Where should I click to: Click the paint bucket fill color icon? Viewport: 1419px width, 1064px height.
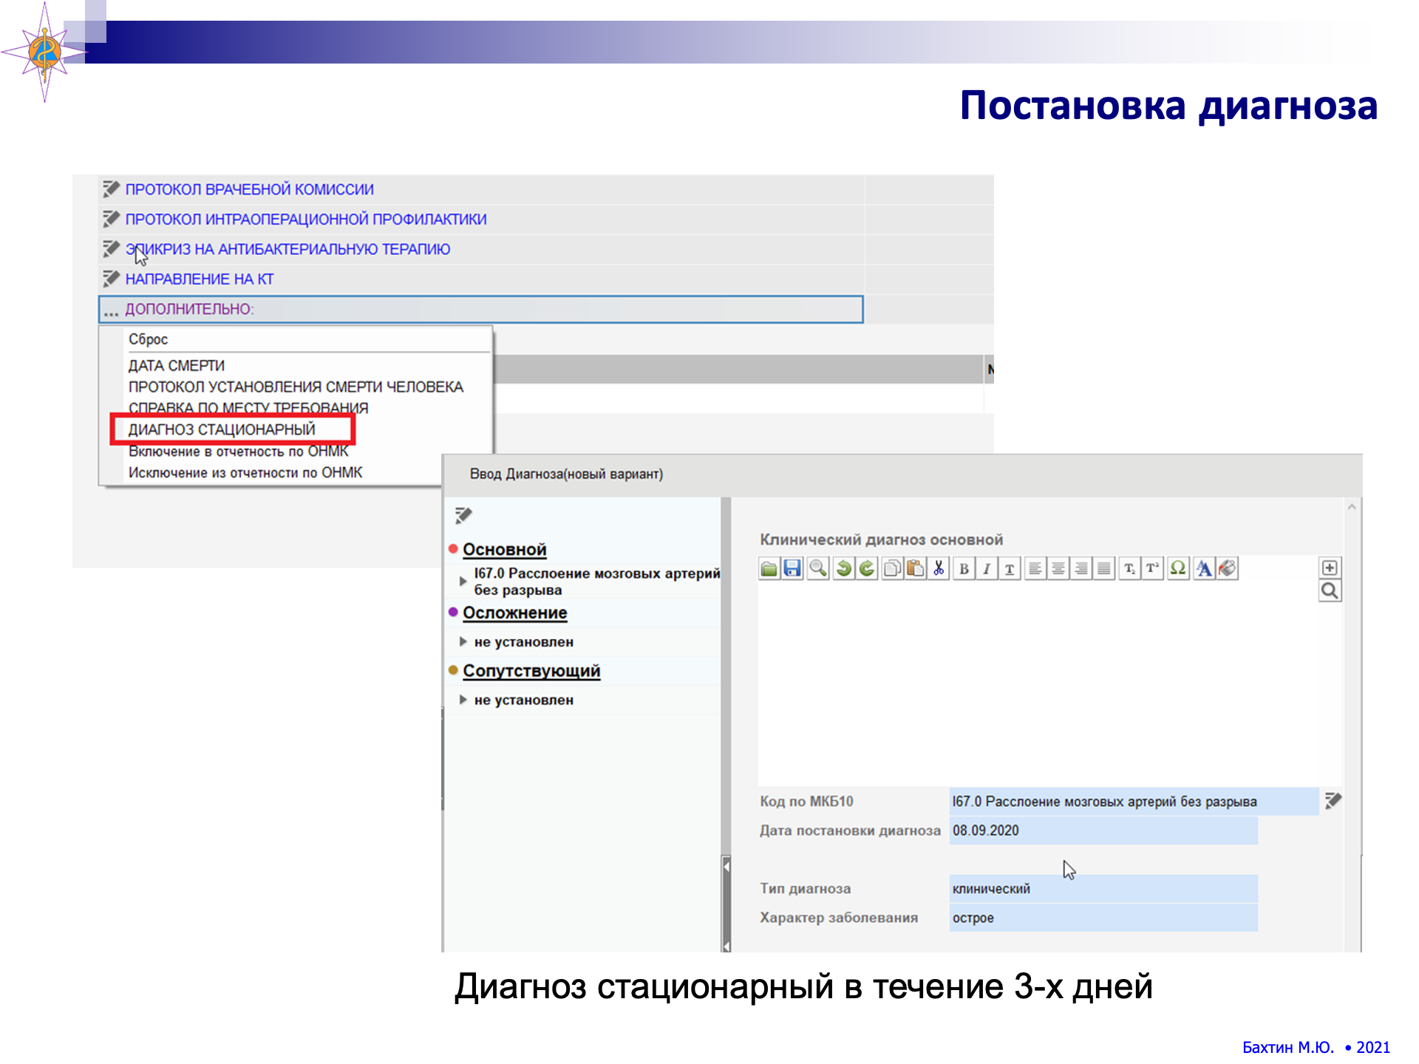(x=1228, y=568)
